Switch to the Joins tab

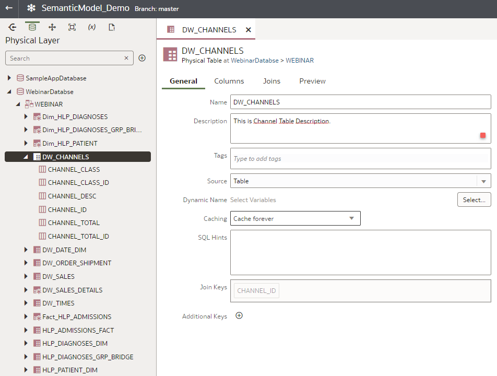pyautogui.click(x=271, y=81)
